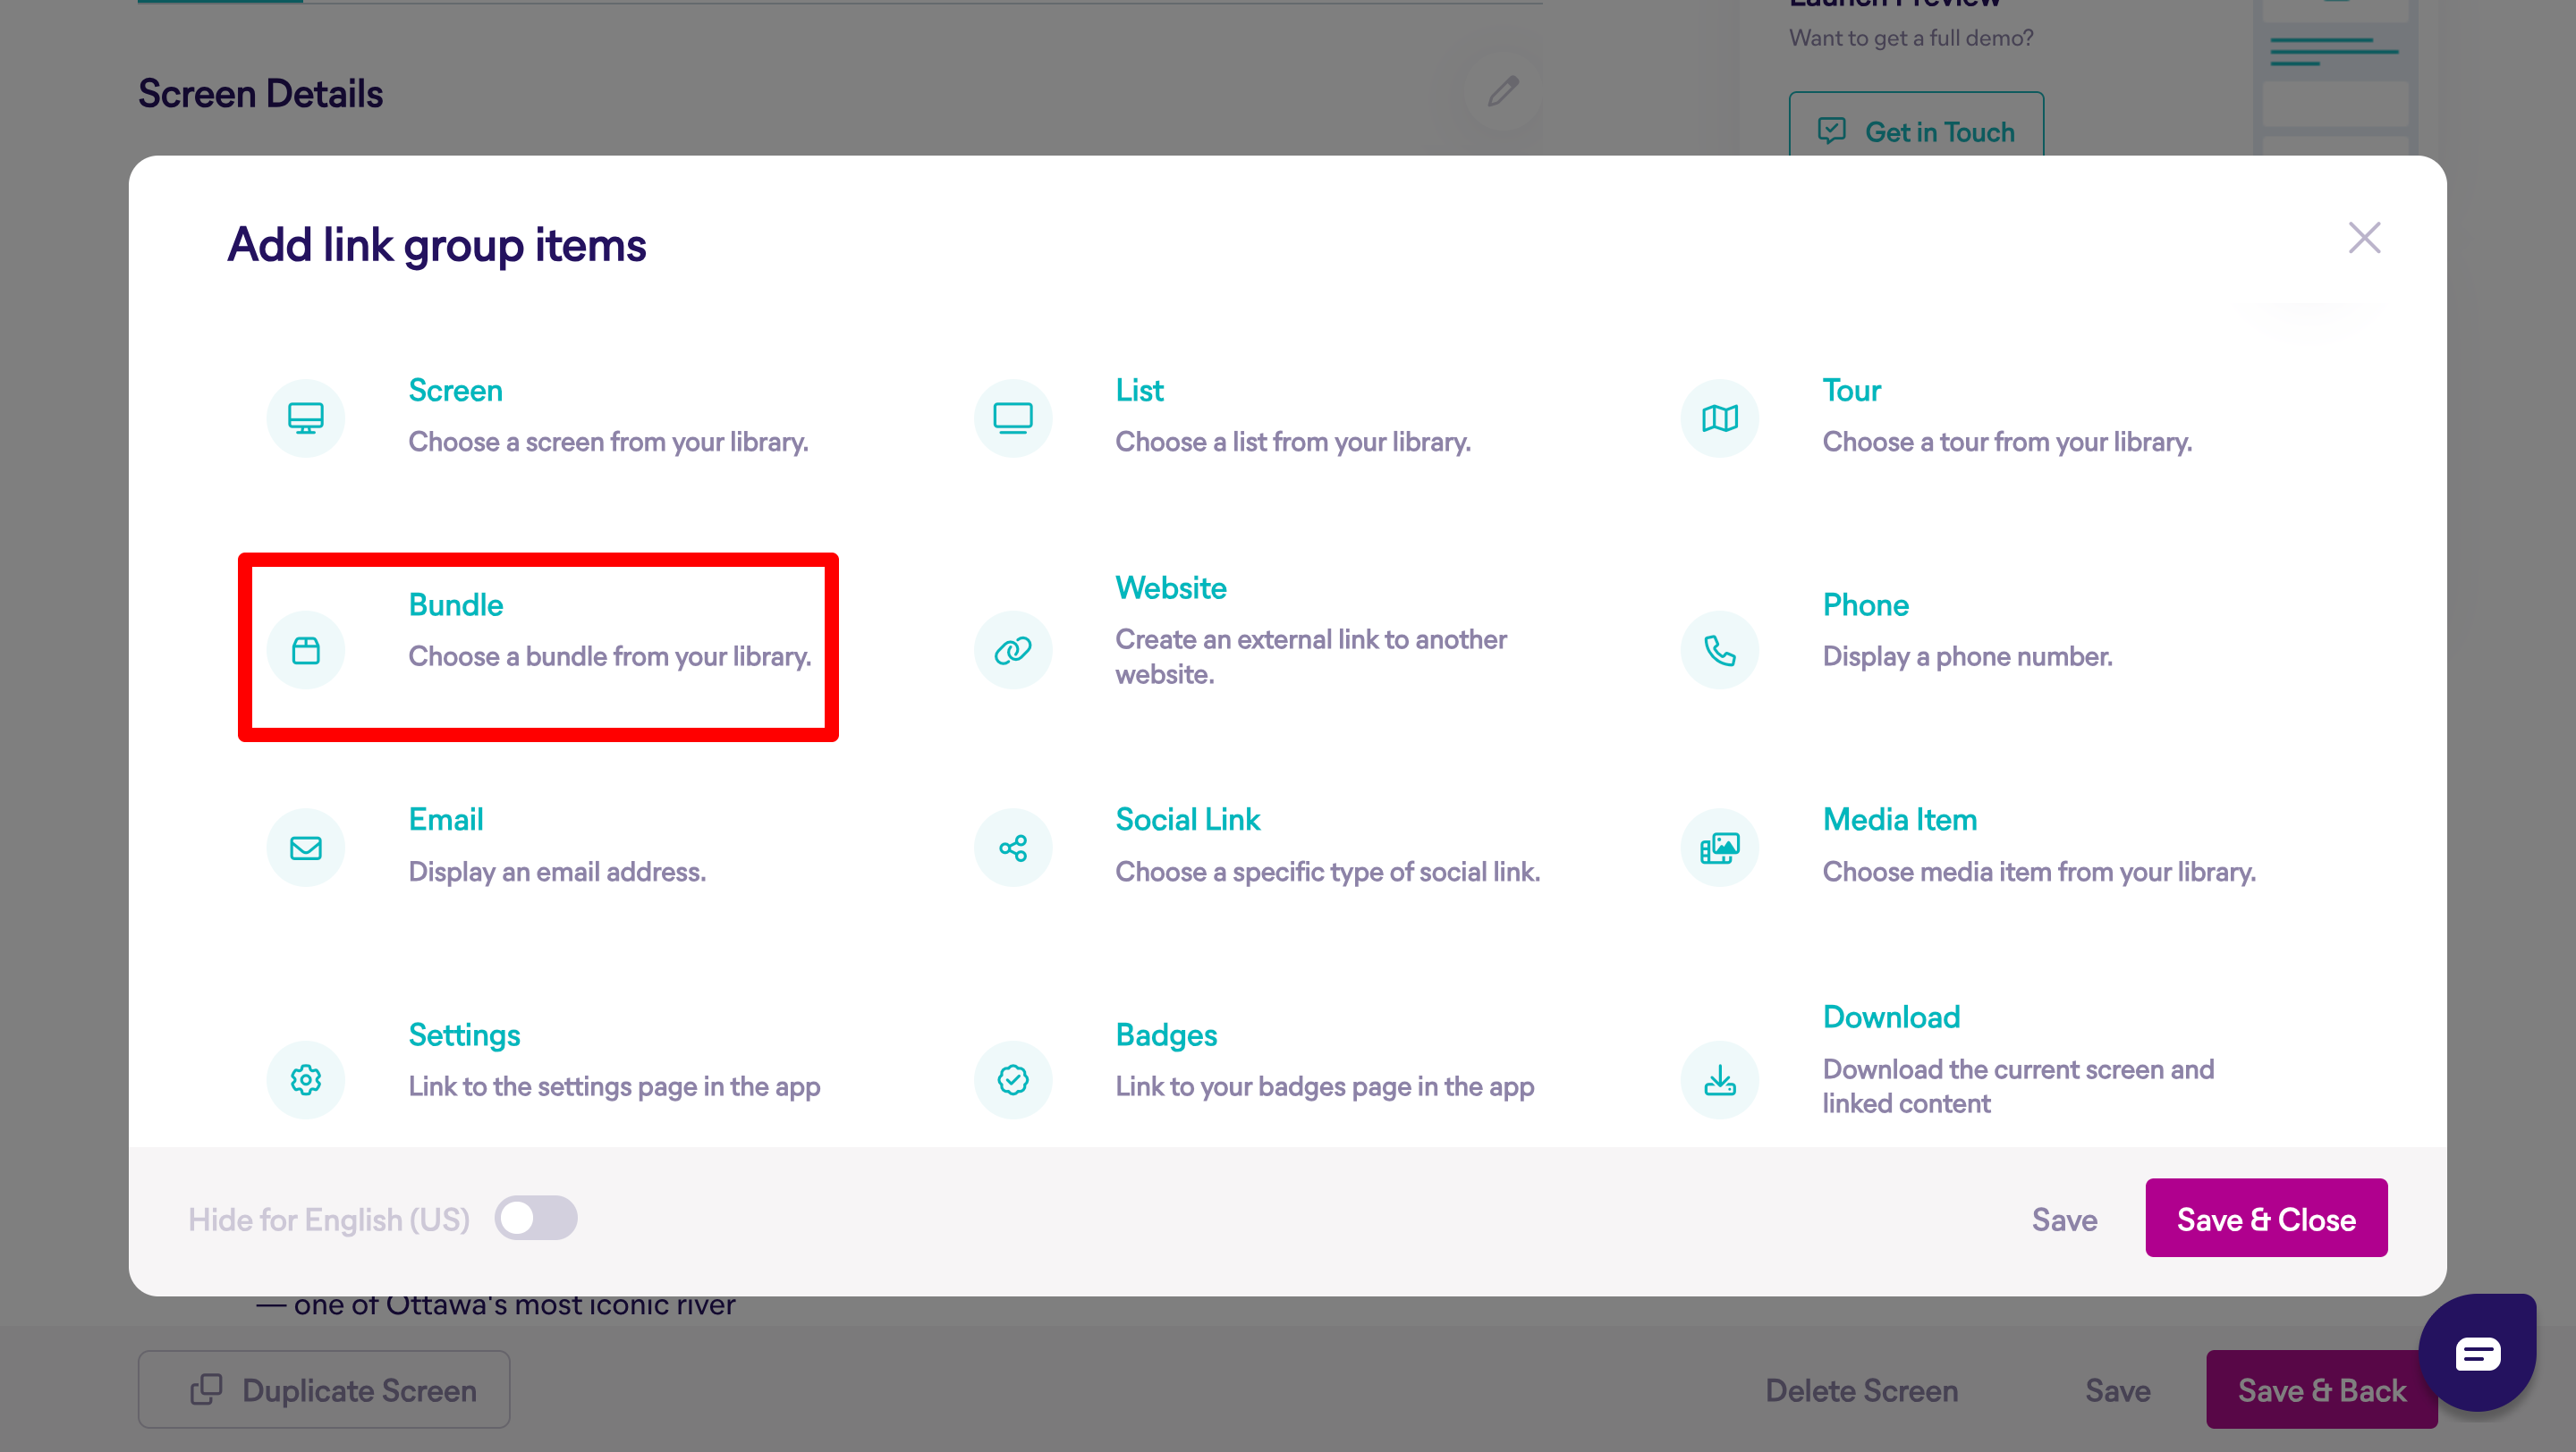Choose the Media Item gallery icon

point(1720,848)
